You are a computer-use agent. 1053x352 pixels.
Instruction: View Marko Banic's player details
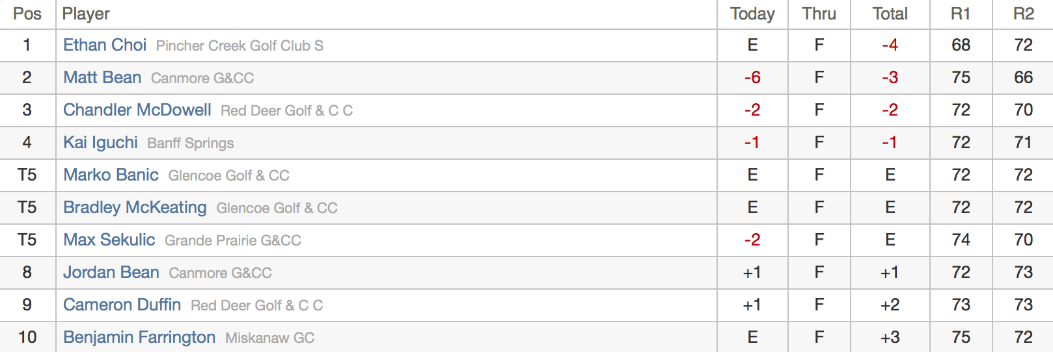point(111,175)
